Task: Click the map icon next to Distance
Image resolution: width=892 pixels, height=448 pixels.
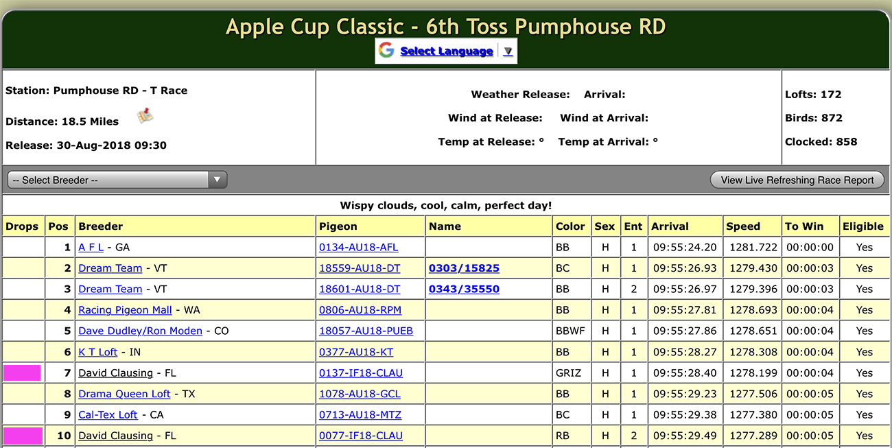Action: (145, 116)
